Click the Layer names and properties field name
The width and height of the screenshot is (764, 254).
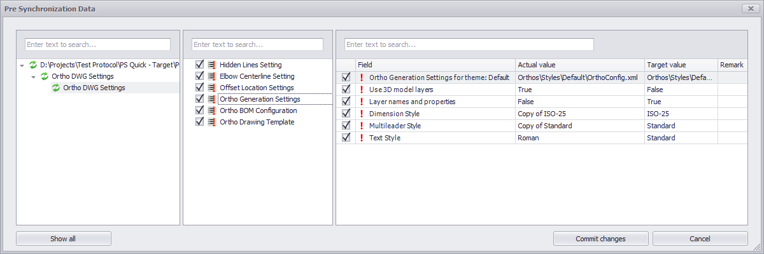413,102
